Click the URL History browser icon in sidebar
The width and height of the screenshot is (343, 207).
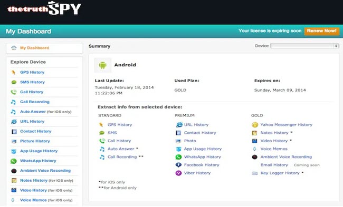coord(14,121)
